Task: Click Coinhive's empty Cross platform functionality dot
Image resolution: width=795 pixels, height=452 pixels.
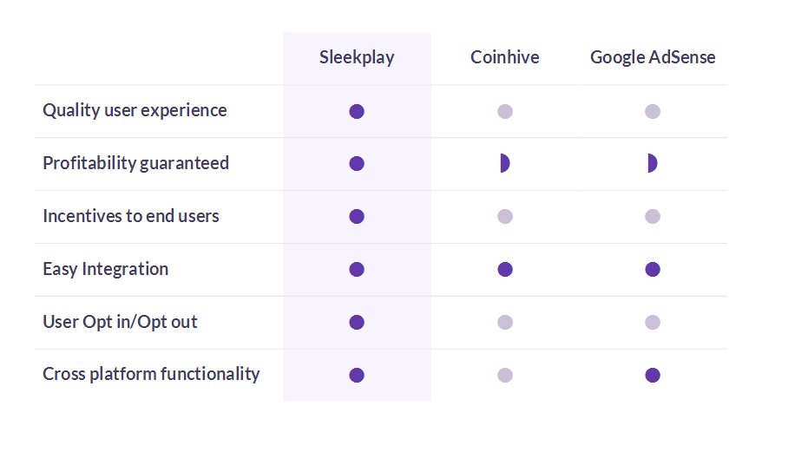Action: click(505, 376)
